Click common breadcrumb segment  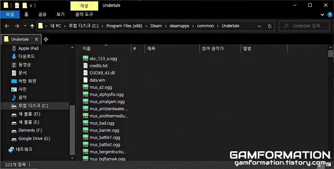pyautogui.click(x=205, y=26)
